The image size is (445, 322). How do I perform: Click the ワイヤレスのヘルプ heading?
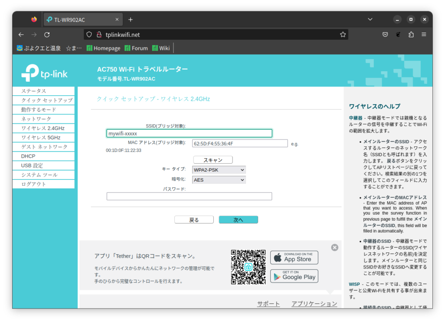[375, 106]
